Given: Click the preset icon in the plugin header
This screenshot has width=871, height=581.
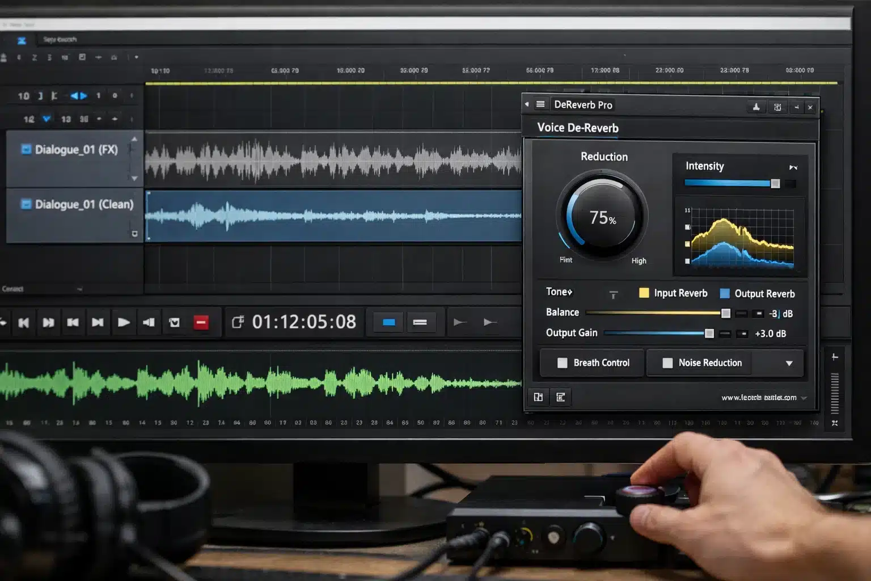Looking at the screenshot, I should pyautogui.click(x=756, y=107).
